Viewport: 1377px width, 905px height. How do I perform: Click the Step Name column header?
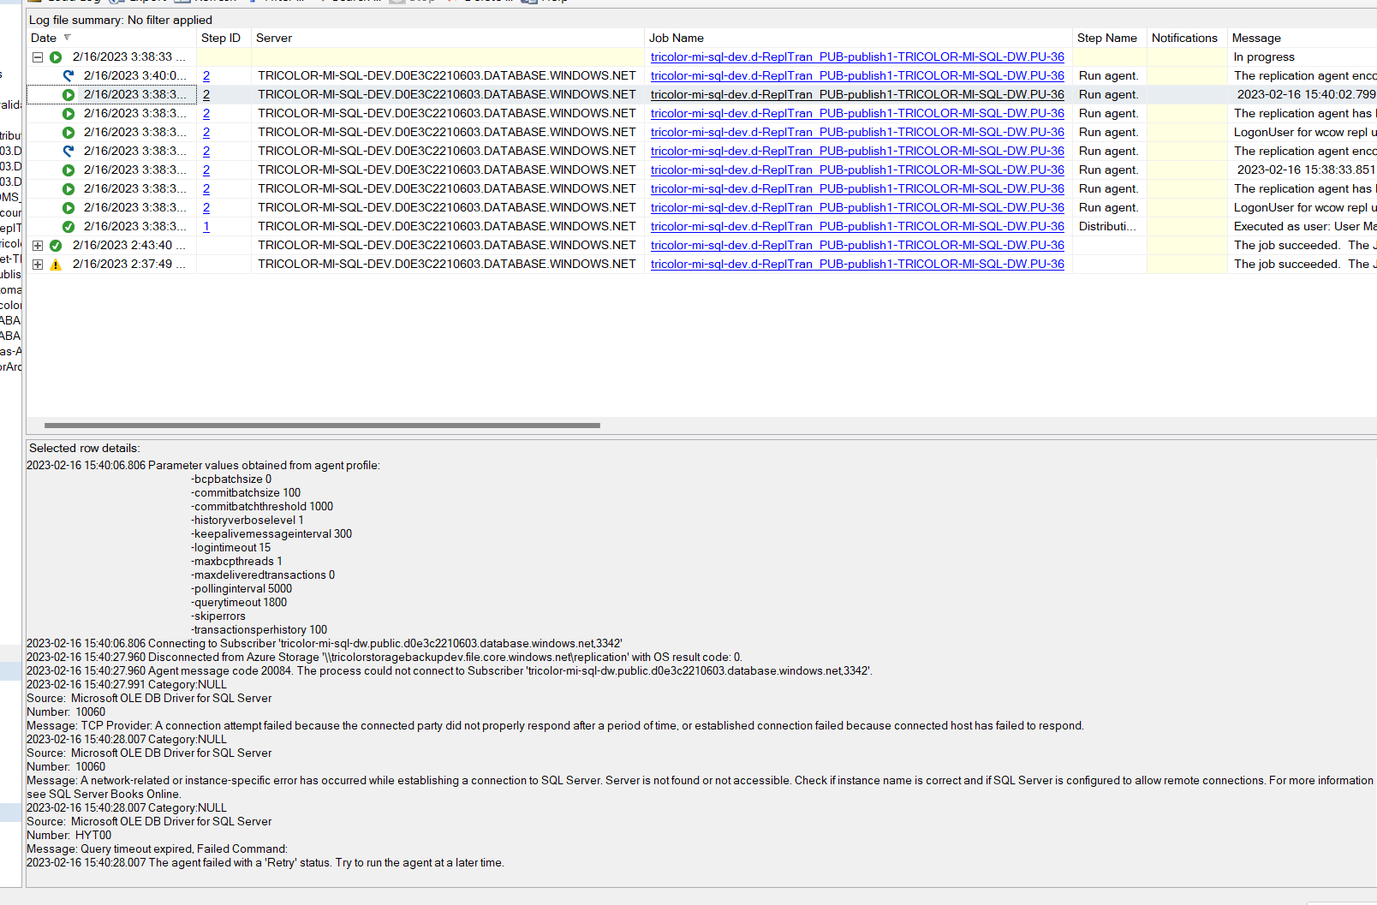pyautogui.click(x=1108, y=38)
